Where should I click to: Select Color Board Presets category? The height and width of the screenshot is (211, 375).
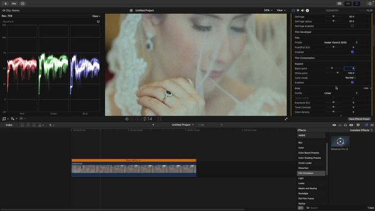(x=309, y=152)
